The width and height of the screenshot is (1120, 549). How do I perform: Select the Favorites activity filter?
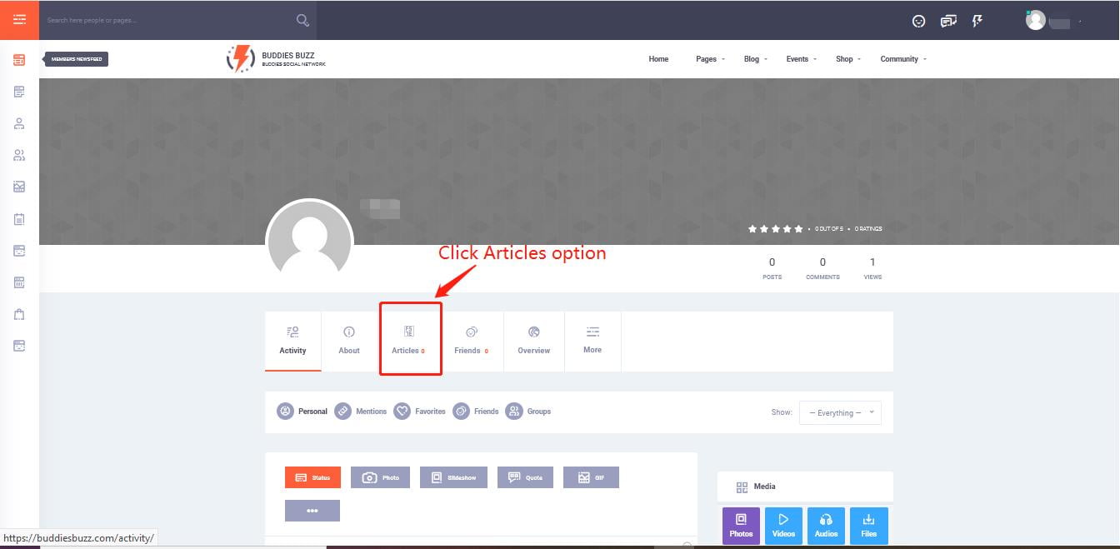coord(420,411)
